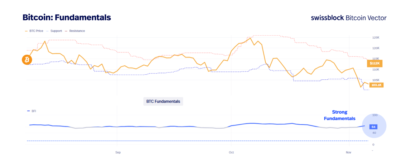Viewport: 401px width, 159px height.
Task: Click the Strong Fundamentals annotation text
Action: [339, 115]
